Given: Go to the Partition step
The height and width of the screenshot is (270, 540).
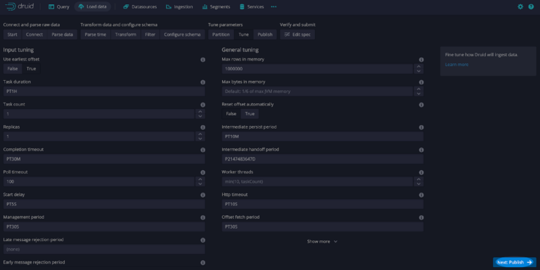Looking at the screenshot, I should 221,34.
